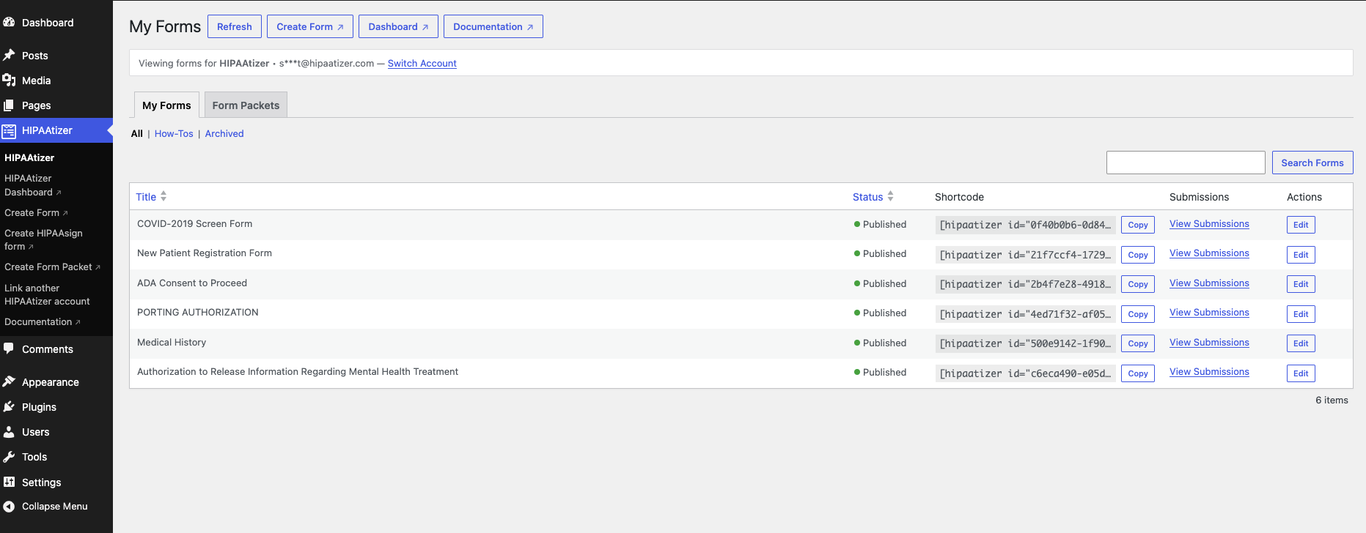The width and height of the screenshot is (1366, 533).
Task: Edit the PORTING AUTHORIZATION form
Action: [x=1301, y=314]
